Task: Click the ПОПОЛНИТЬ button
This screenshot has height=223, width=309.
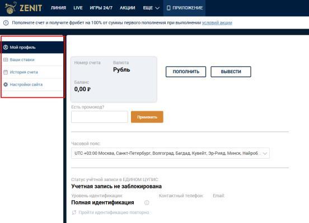Action: pyautogui.click(x=186, y=72)
